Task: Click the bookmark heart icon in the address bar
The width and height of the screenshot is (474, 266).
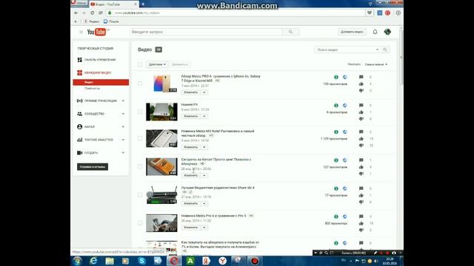Action: point(370,13)
